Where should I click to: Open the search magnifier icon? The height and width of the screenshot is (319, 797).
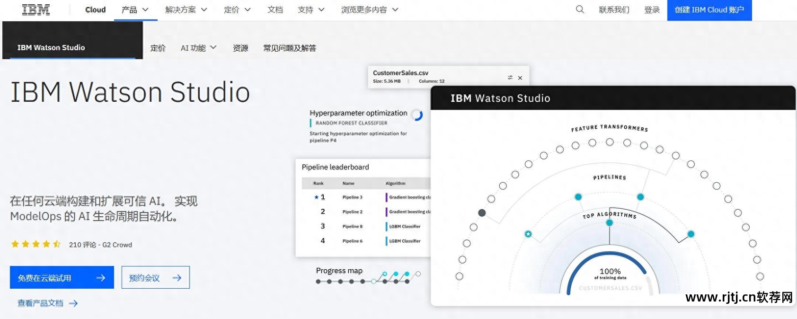[580, 9]
